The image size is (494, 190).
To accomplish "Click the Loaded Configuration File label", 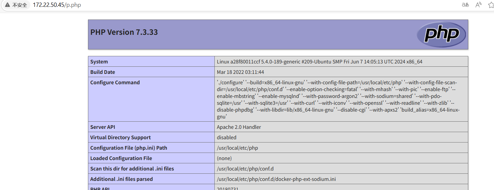I will pyautogui.click(x=121, y=158).
